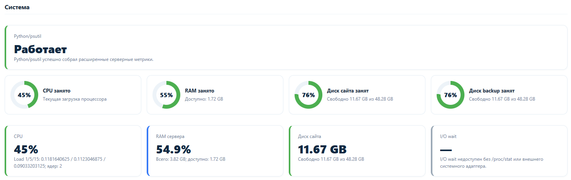Viewport: 571px width, 180px height.
Task: Click 'Доступно: 1.72 GB' text
Action: pyautogui.click(x=204, y=99)
